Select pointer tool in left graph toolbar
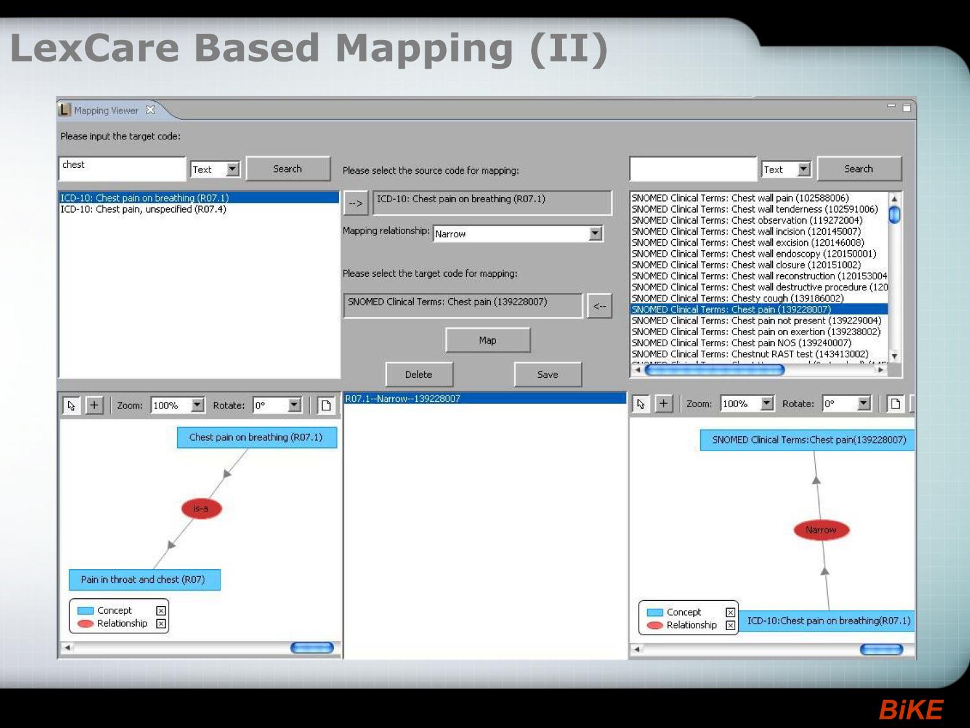 click(x=71, y=405)
